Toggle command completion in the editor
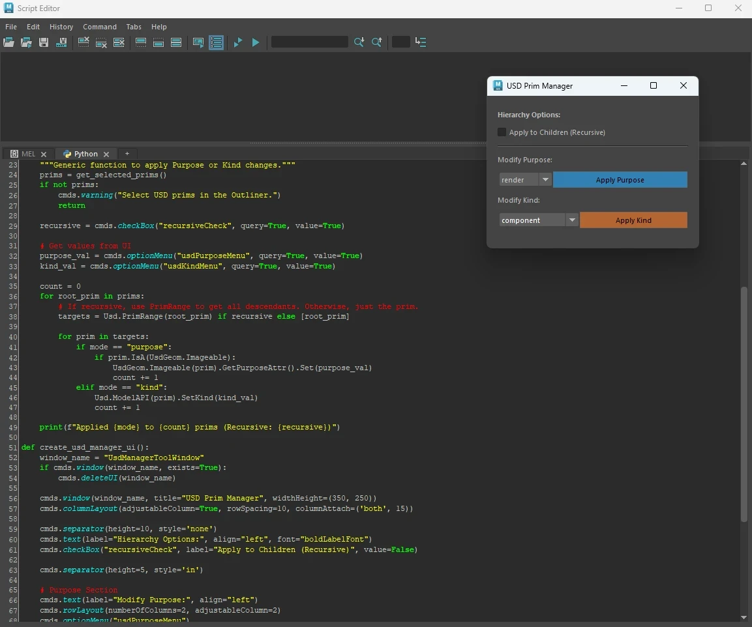Image resolution: width=752 pixels, height=627 pixels. click(x=198, y=42)
